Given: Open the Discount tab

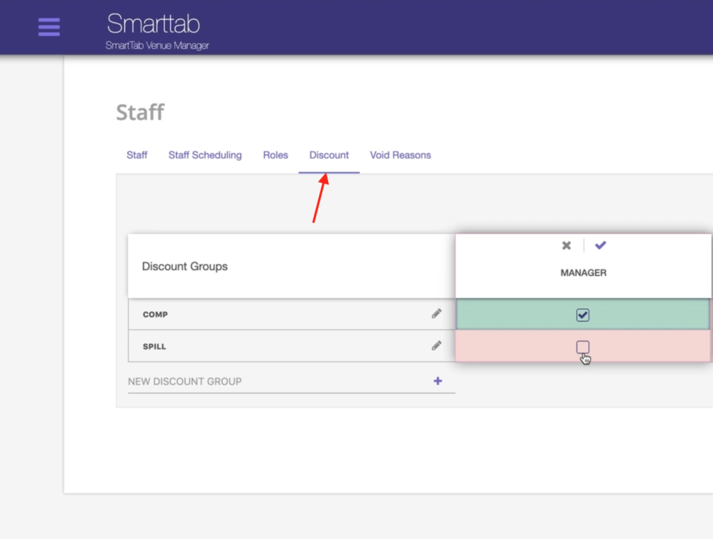Looking at the screenshot, I should coord(329,155).
